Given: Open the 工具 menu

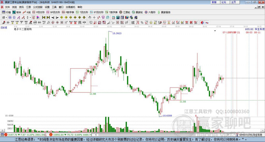Looking at the screenshot, I should 54,7.
